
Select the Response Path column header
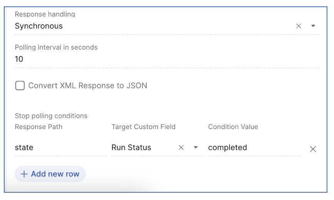coord(38,127)
